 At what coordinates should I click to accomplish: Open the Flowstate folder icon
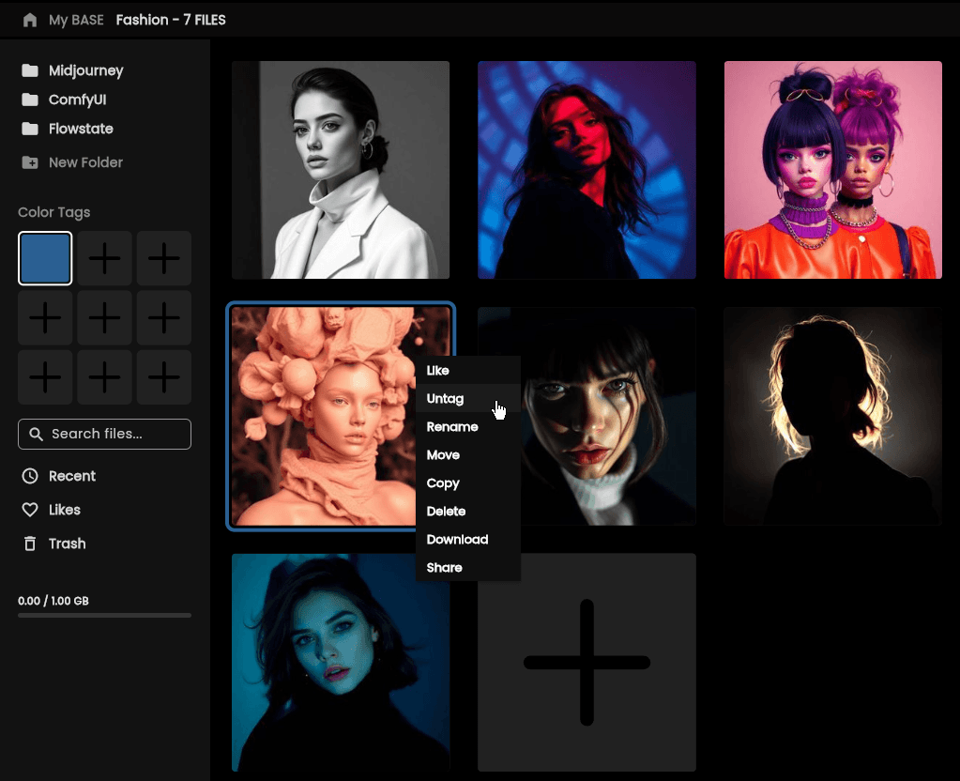click(x=30, y=129)
